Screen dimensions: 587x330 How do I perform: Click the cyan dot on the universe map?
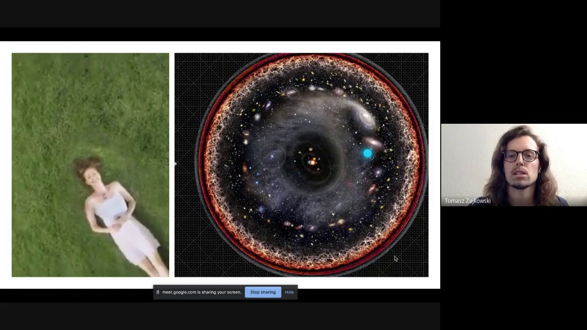click(x=367, y=154)
